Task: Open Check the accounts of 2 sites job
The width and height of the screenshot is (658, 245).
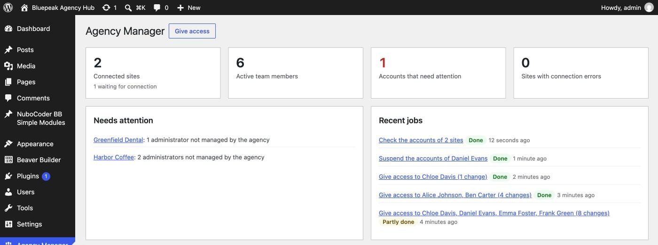Action: (x=421, y=140)
